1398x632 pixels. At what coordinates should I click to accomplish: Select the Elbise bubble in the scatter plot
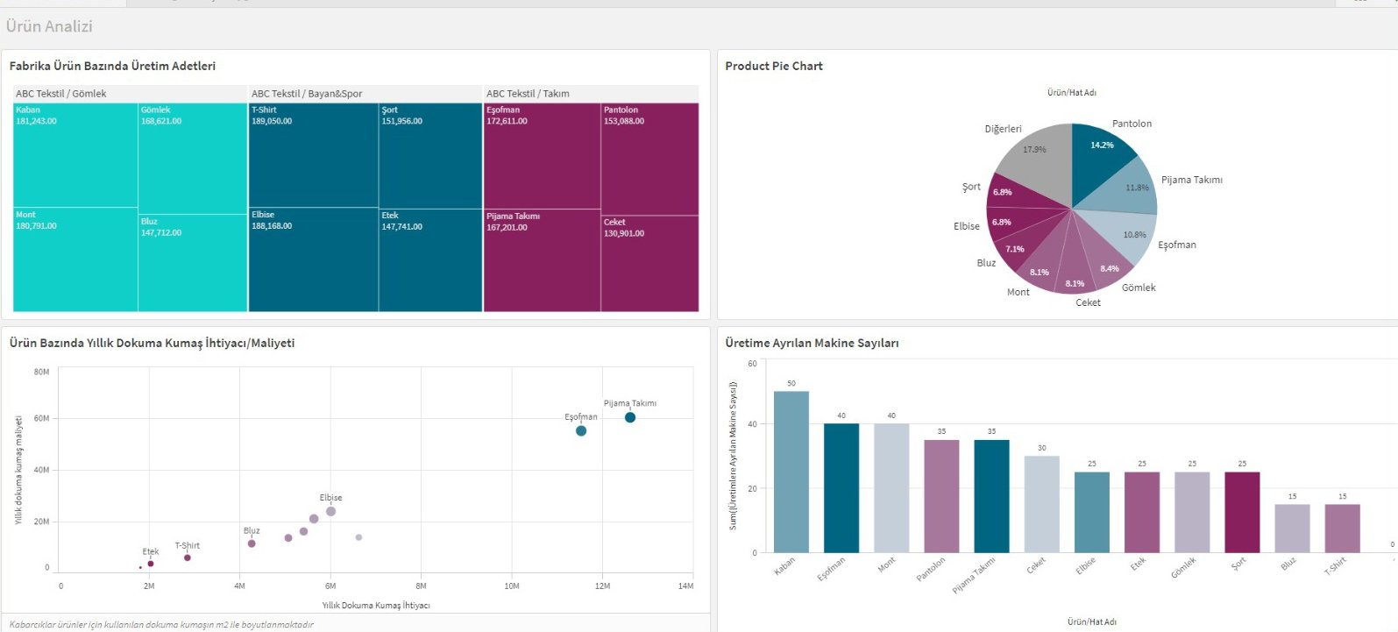330,512
